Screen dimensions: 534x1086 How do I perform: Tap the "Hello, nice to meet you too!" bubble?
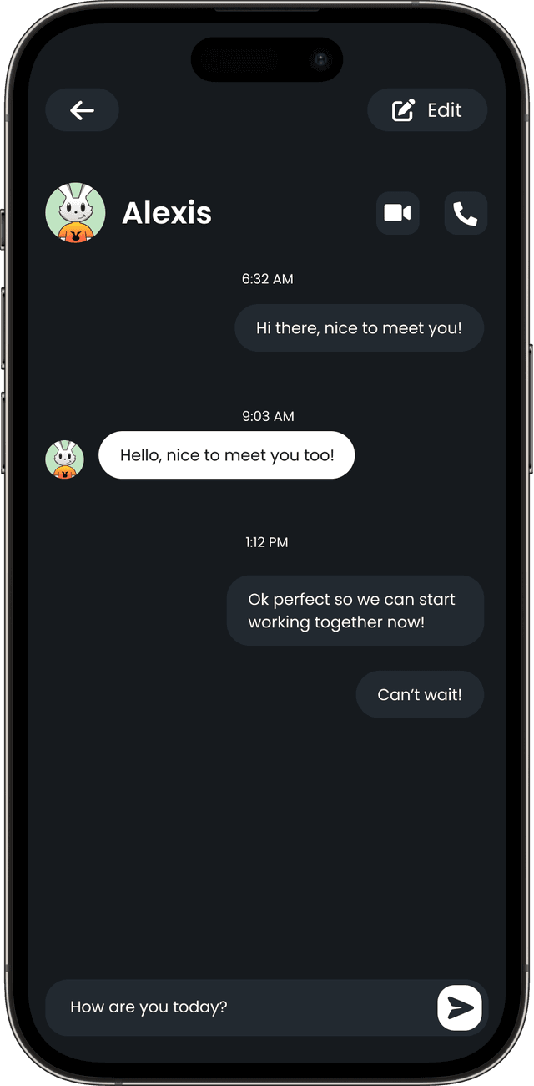(227, 455)
